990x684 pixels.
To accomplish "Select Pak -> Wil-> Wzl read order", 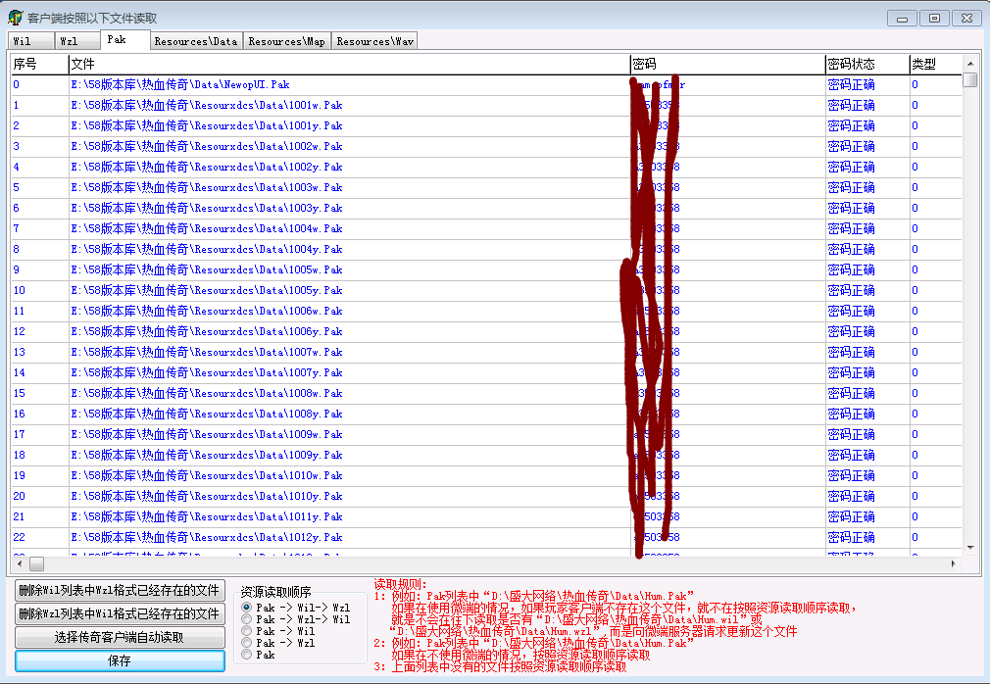I will tap(295, 607).
